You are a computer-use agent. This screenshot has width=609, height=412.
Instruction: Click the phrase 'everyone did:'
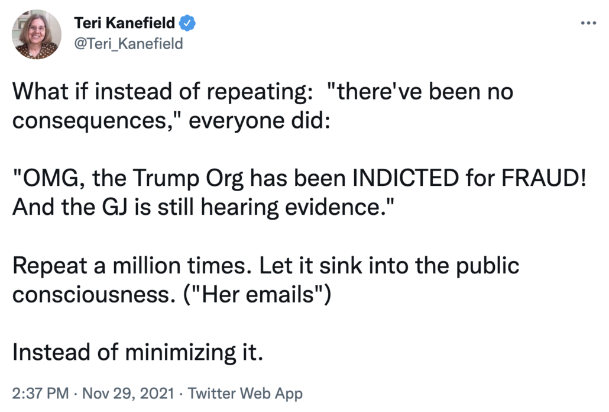[260, 121]
